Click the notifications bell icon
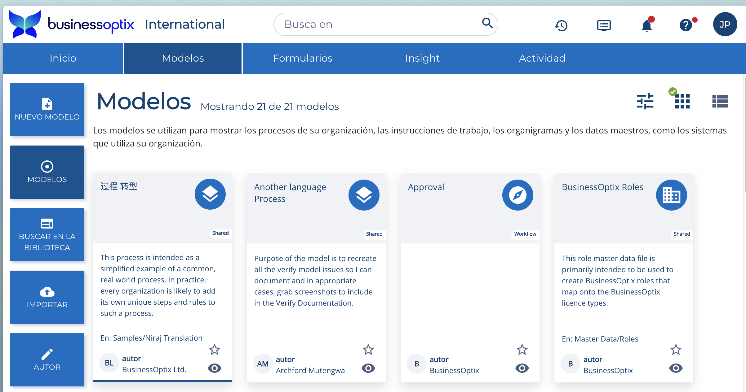The height and width of the screenshot is (392, 746). (647, 25)
